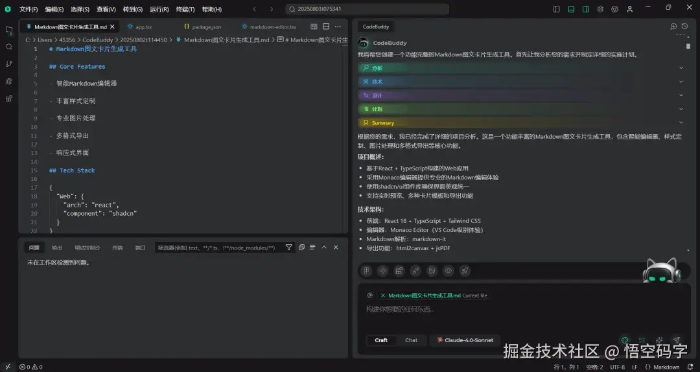Select the 问题 panel tab
This screenshot has height=372, width=700.
pos(34,248)
